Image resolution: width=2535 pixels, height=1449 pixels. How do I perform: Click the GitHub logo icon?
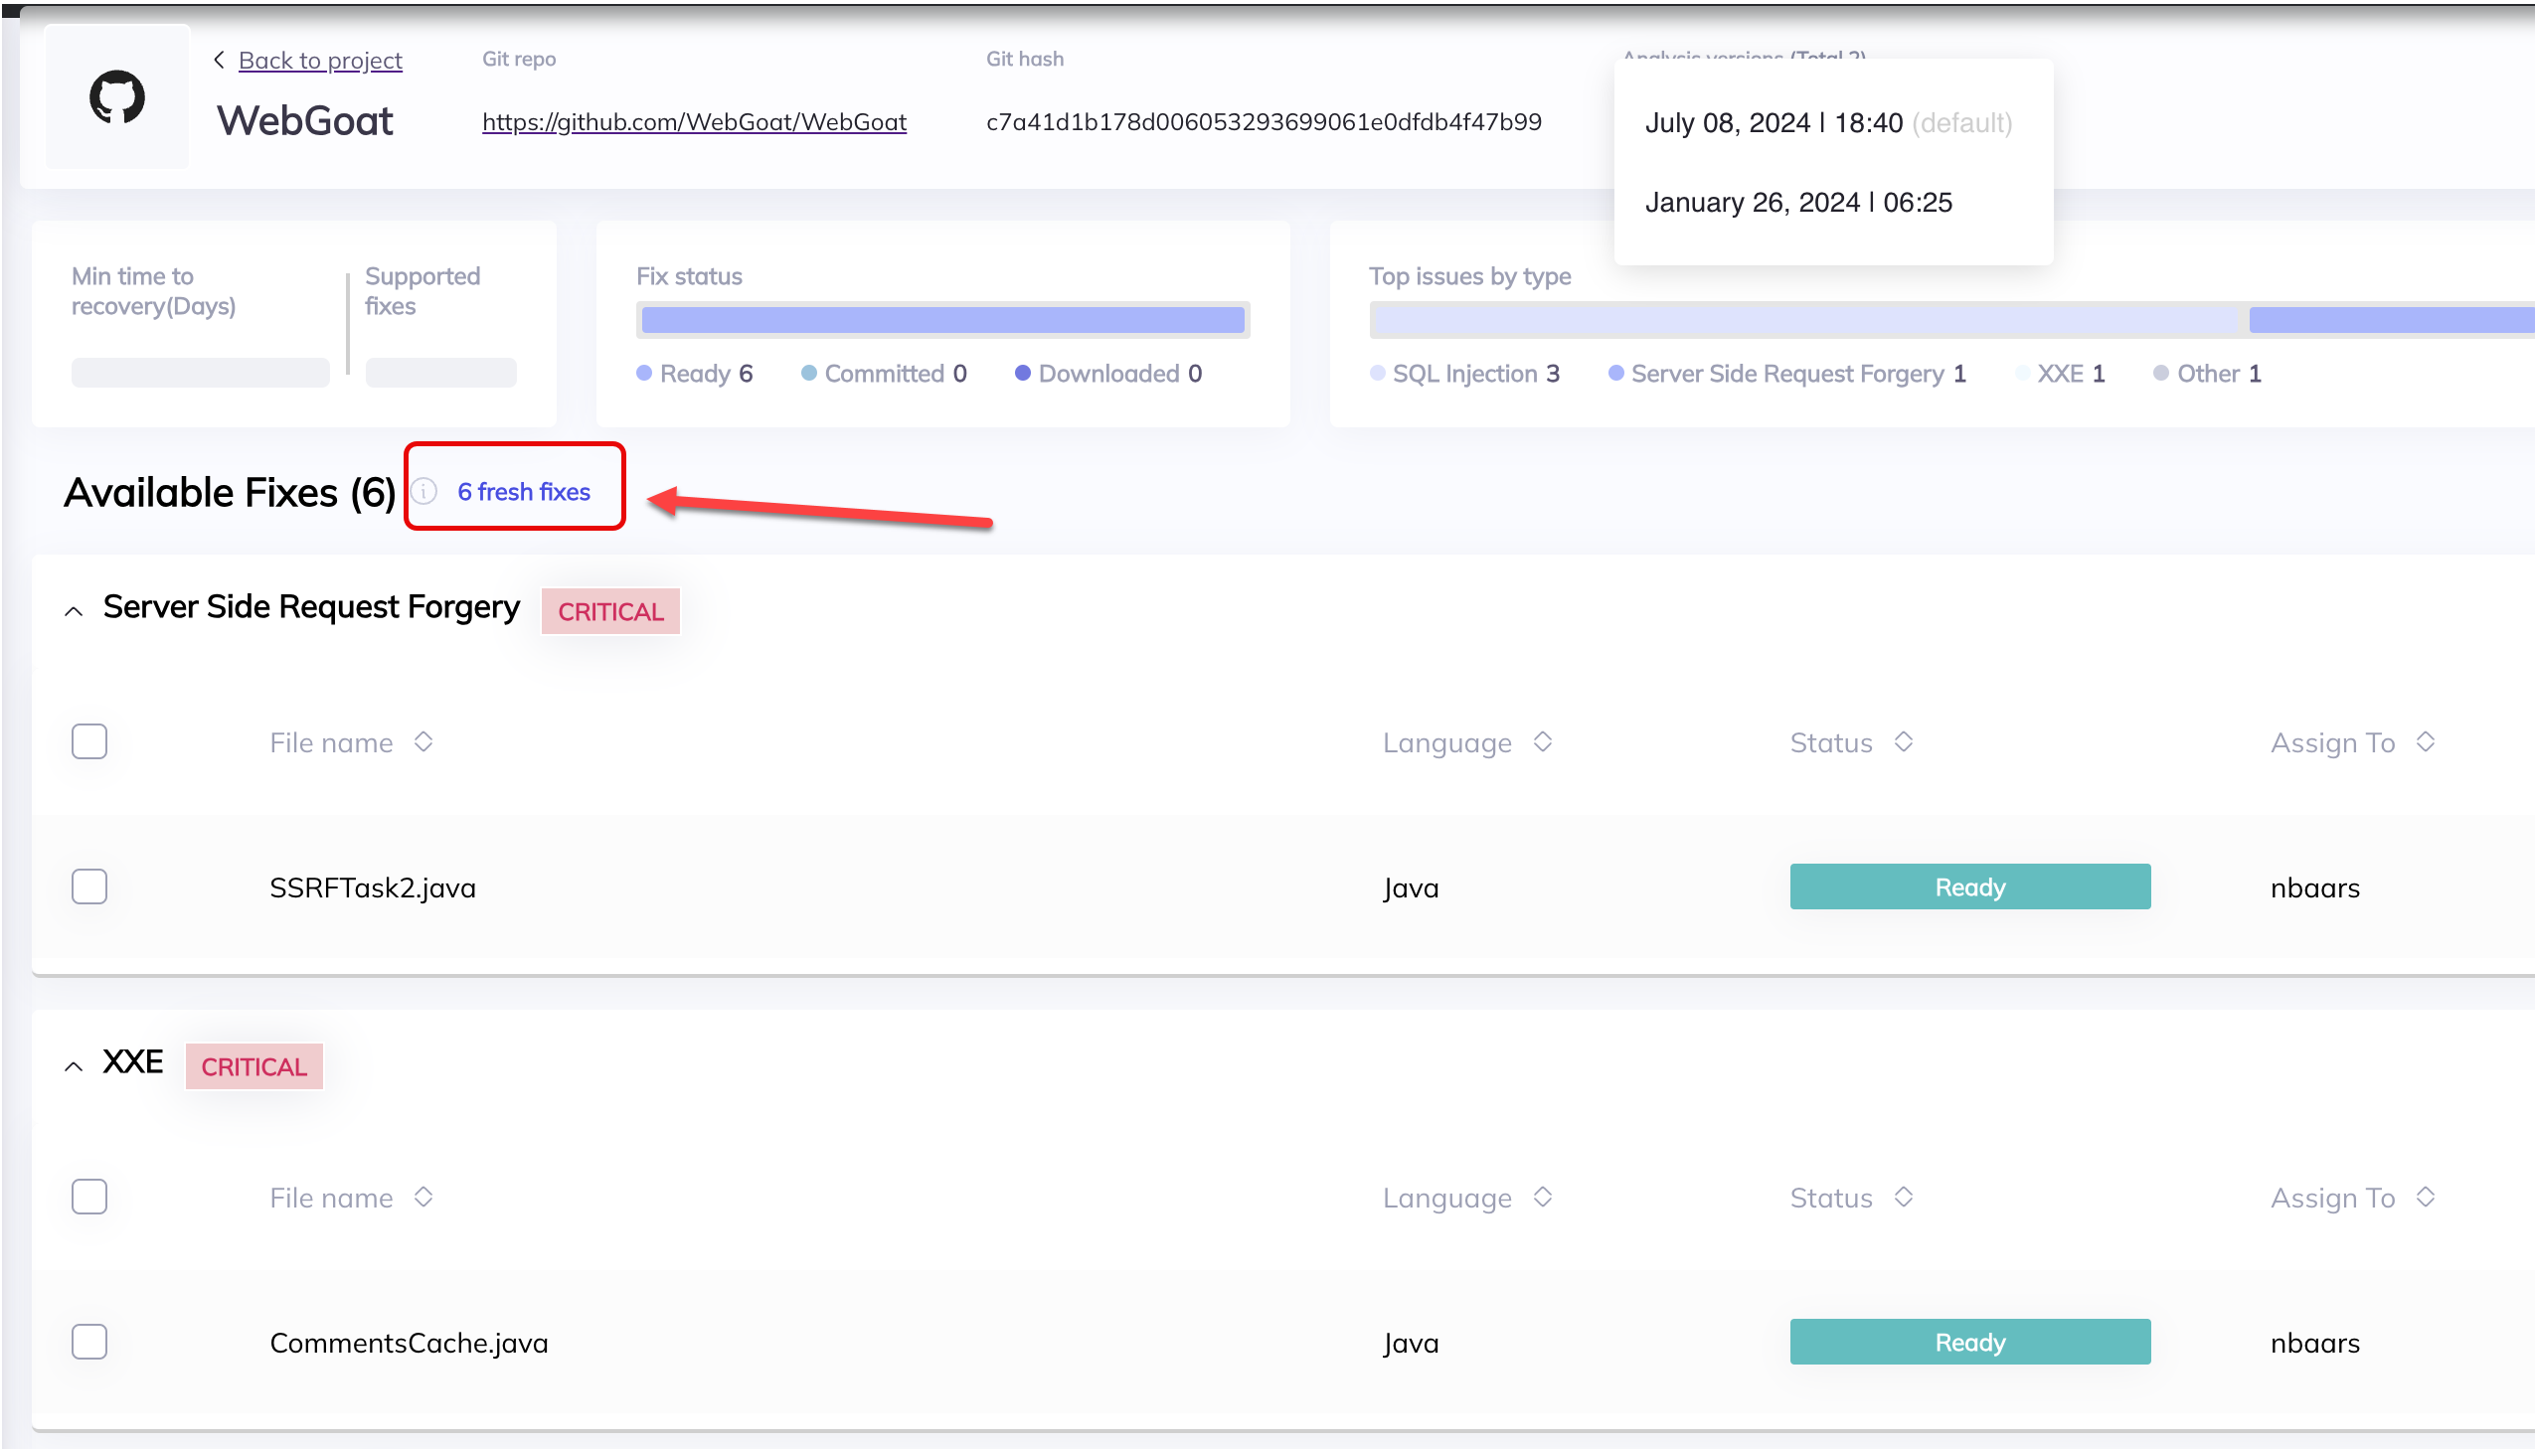(117, 96)
